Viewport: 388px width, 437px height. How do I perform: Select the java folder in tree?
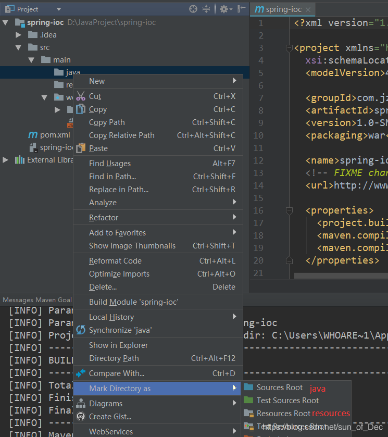click(124, 72)
